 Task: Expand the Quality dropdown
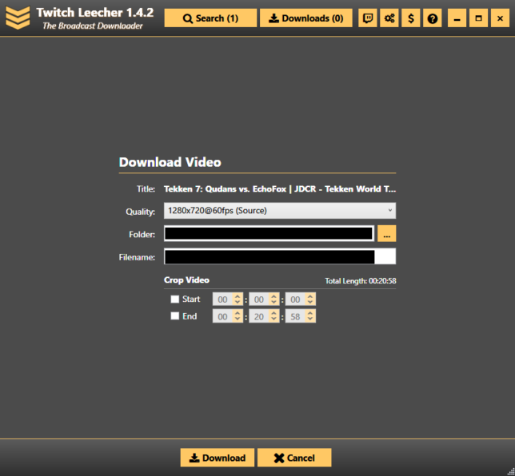[x=279, y=211]
